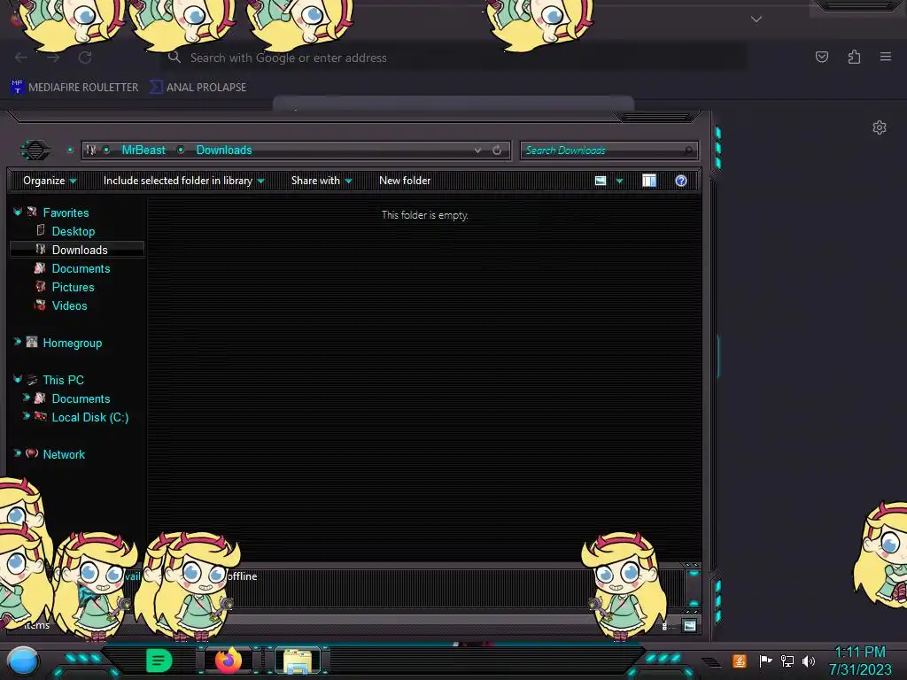Go back in Firefox history
The height and width of the screenshot is (680, 907).
point(21,58)
